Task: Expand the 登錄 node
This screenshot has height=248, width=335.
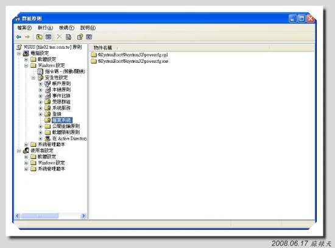Action: coord(40,114)
